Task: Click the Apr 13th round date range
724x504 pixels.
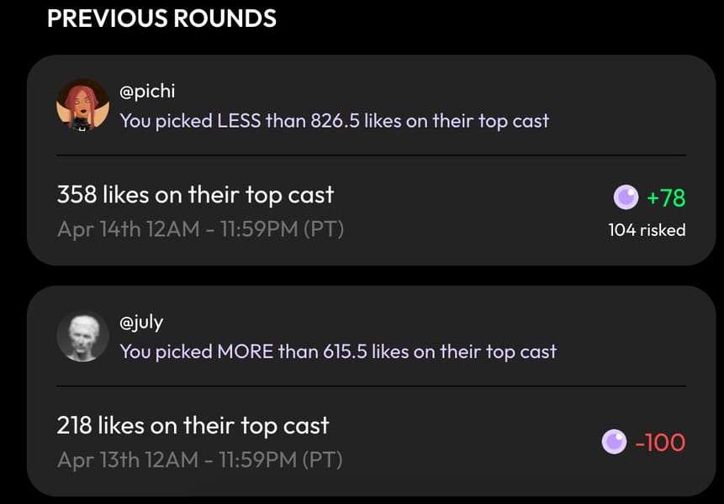Action: point(199,460)
